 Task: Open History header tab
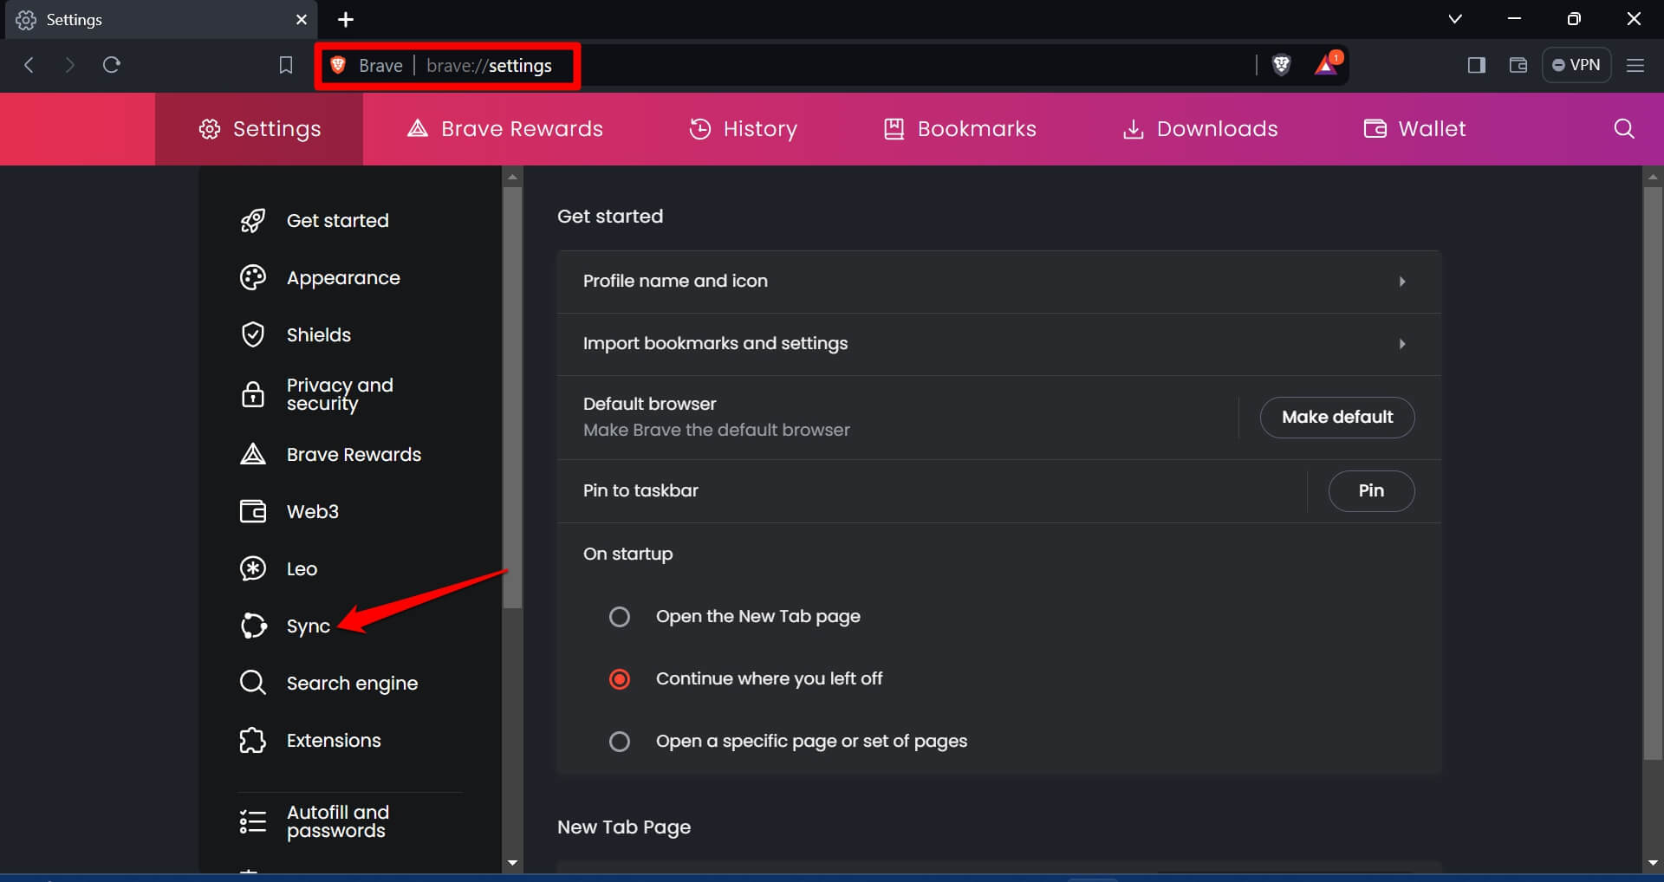[x=743, y=129]
